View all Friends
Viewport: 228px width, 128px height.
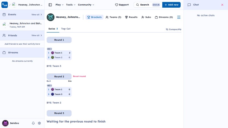pos(37,35)
